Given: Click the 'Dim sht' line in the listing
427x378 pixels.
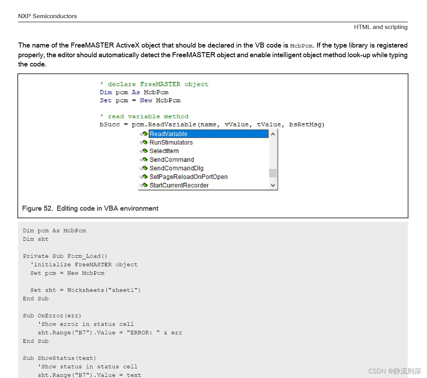Looking at the screenshot, I should pos(36,239).
